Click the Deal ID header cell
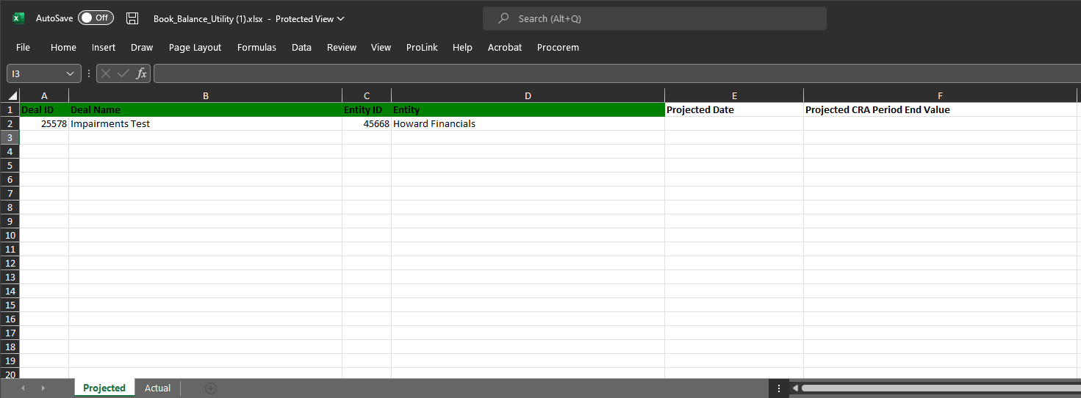Viewport: 1081px width, 398px height. pyautogui.click(x=44, y=109)
